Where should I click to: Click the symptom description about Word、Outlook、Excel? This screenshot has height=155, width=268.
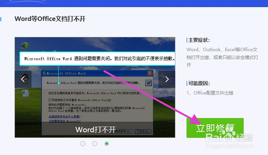[222, 57]
